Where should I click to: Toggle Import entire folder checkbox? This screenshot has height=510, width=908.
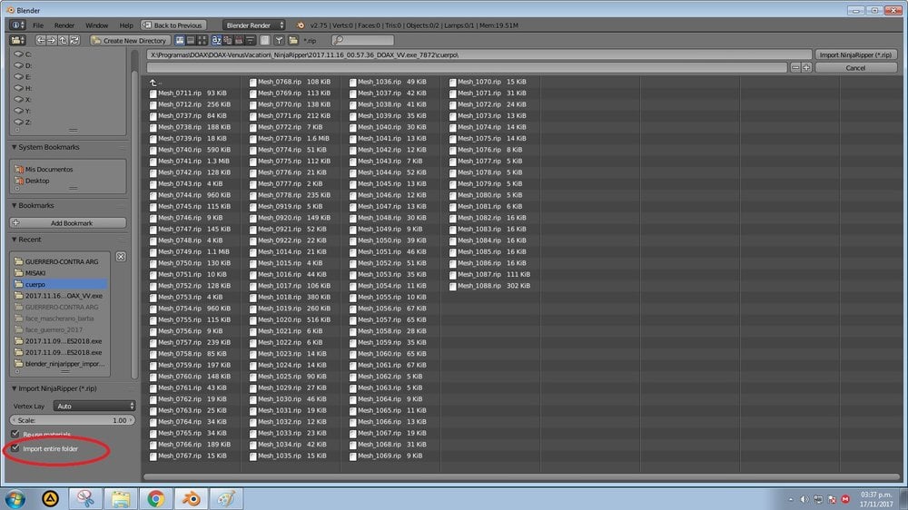(15, 448)
